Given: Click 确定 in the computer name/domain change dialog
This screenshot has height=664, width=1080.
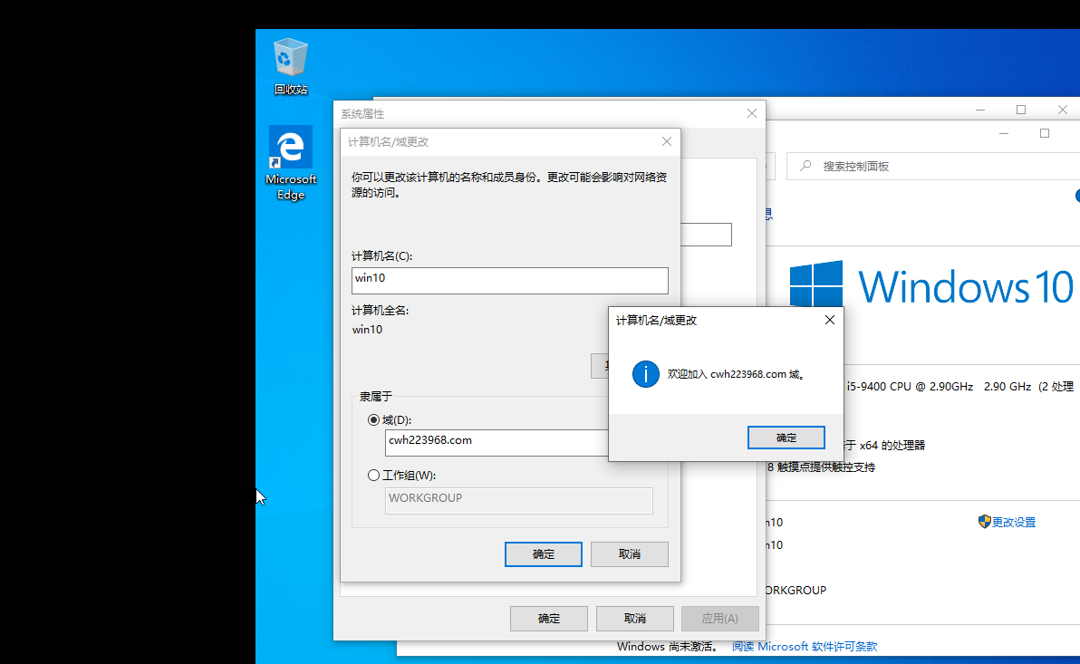Looking at the screenshot, I should point(544,554).
